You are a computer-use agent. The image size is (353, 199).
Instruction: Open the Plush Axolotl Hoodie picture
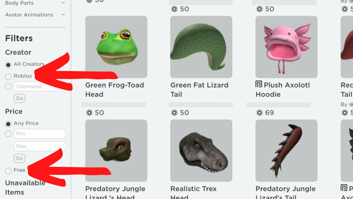click(x=286, y=47)
